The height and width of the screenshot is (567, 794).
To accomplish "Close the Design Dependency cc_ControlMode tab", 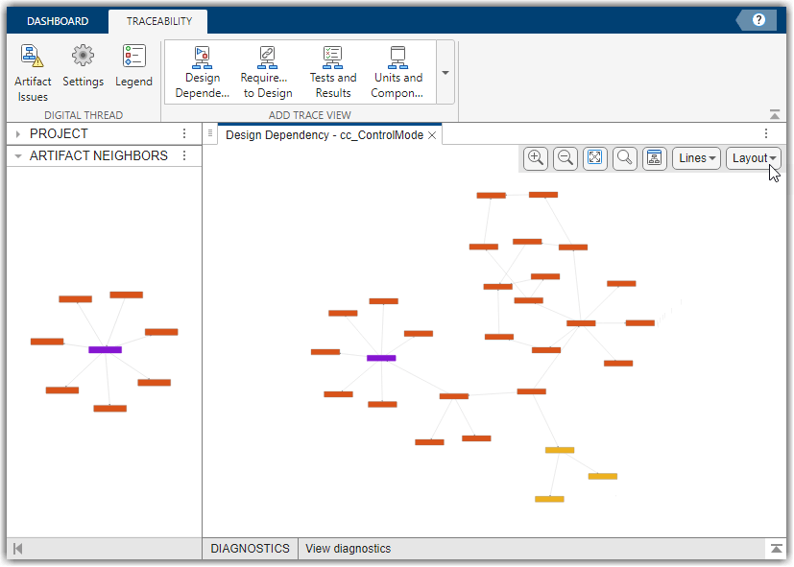I will (x=432, y=135).
